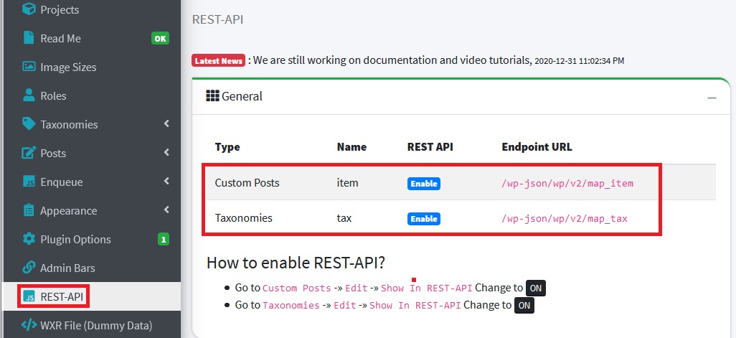Click the Admin Bars link icon

[x=29, y=268]
